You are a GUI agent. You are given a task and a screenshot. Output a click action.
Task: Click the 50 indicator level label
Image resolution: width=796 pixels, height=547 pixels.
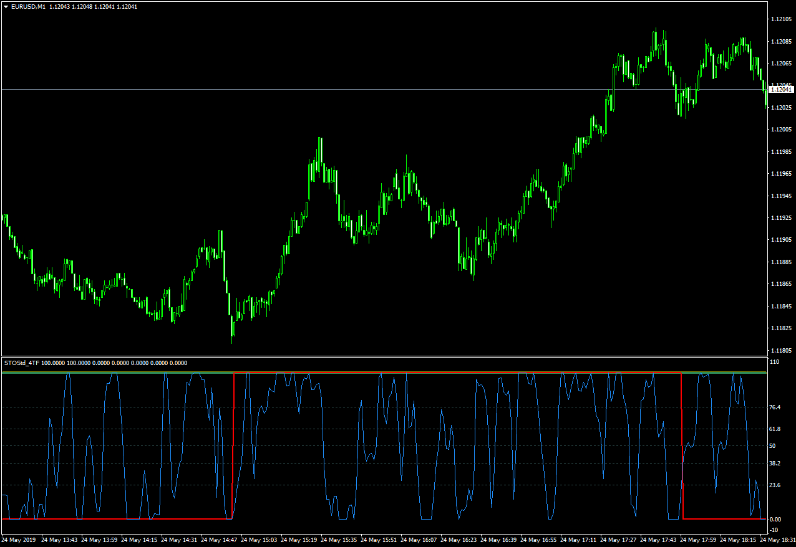coord(774,446)
